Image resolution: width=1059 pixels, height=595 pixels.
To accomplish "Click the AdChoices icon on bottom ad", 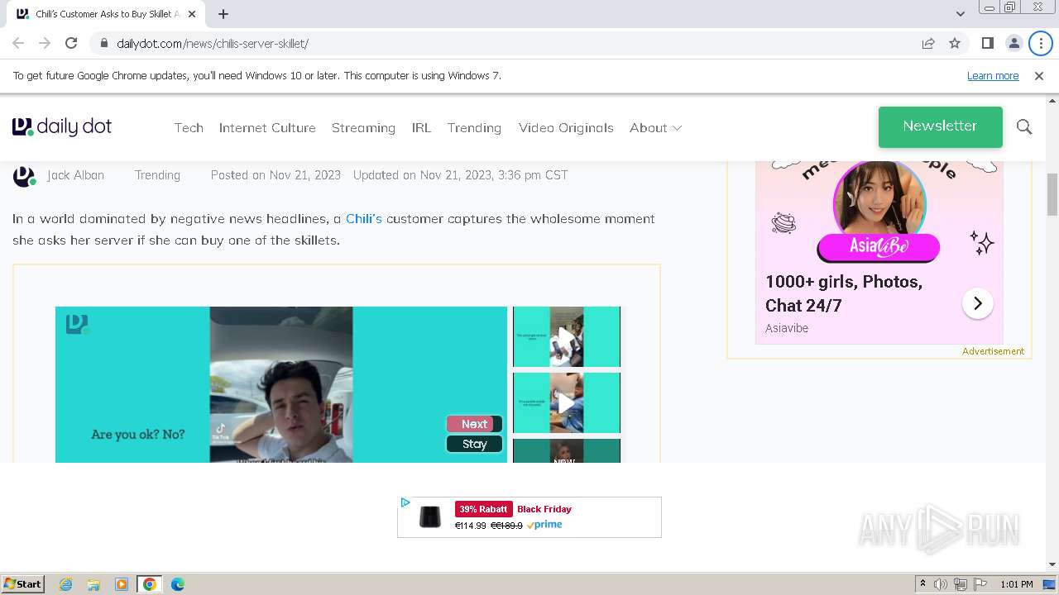I will point(405,502).
